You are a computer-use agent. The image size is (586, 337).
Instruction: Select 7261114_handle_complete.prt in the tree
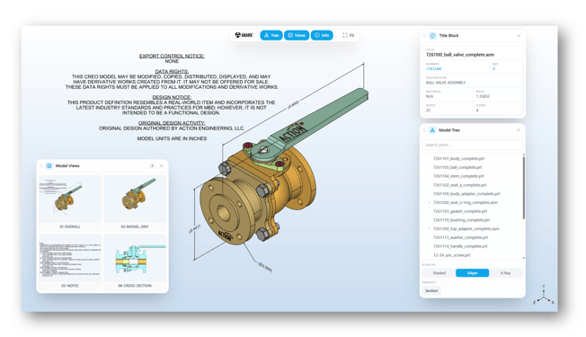[460, 246]
